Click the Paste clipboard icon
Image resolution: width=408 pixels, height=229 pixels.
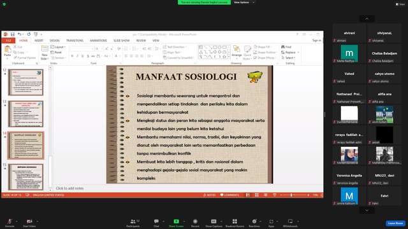click(x=8, y=49)
